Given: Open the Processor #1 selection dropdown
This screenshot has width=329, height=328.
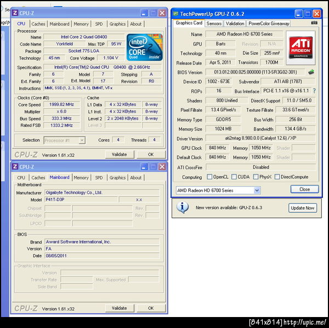Looking at the screenshot, I should click(x=64, y=140).
